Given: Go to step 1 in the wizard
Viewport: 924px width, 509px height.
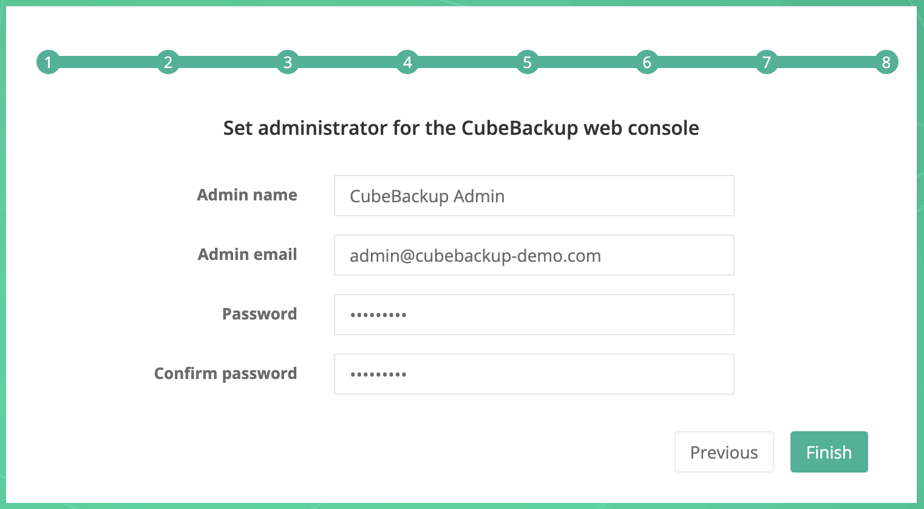Looking at the screenshot, I should pos(48,62).
